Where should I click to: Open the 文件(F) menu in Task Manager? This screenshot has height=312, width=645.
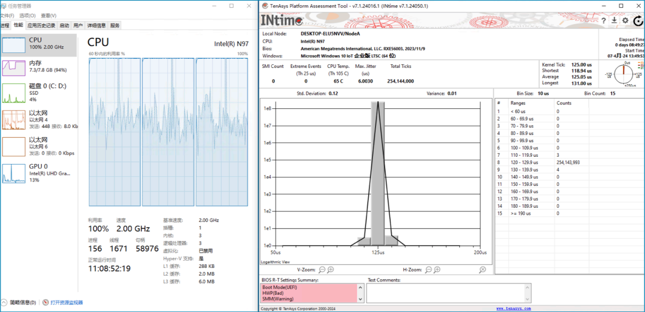pyautogui.click(x=7, y=15)
